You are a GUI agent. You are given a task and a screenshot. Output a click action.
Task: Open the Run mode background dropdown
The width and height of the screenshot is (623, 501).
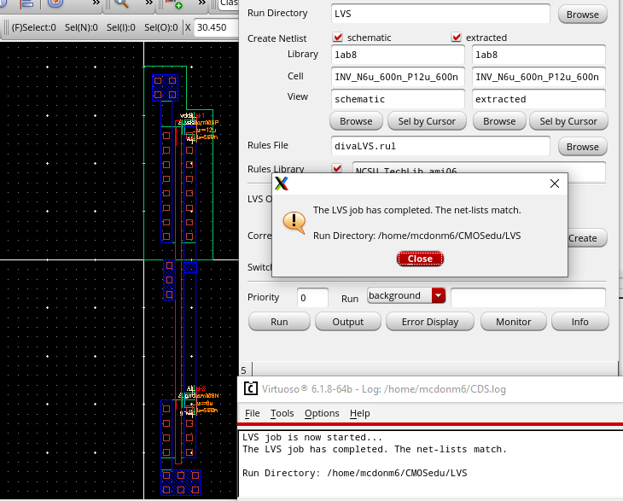point(439,296)
